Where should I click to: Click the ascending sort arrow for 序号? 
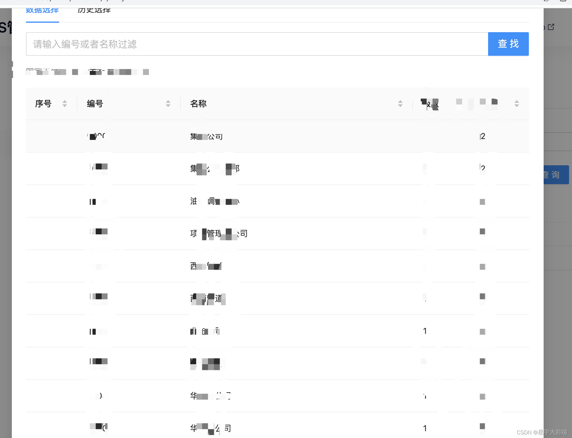coord(65,102)
